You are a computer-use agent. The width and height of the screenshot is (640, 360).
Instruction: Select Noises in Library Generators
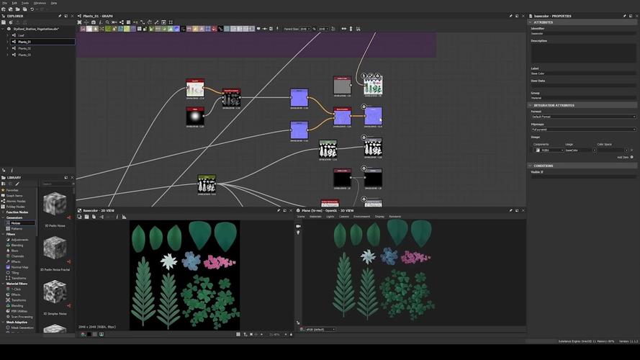(20, 223)
